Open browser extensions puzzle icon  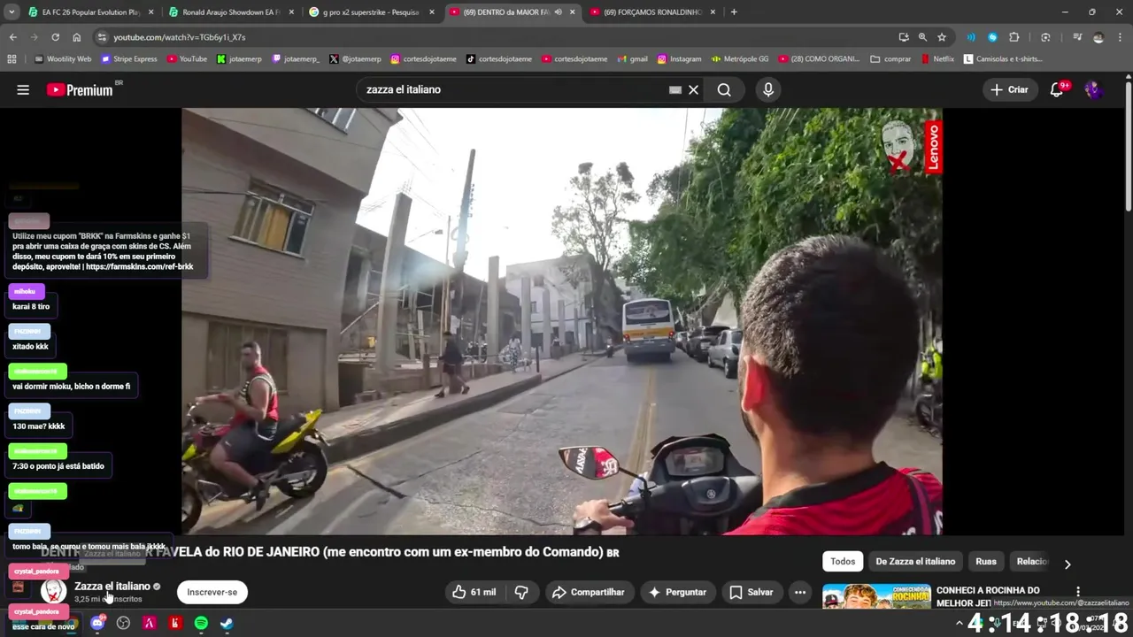click(1014, 37)
